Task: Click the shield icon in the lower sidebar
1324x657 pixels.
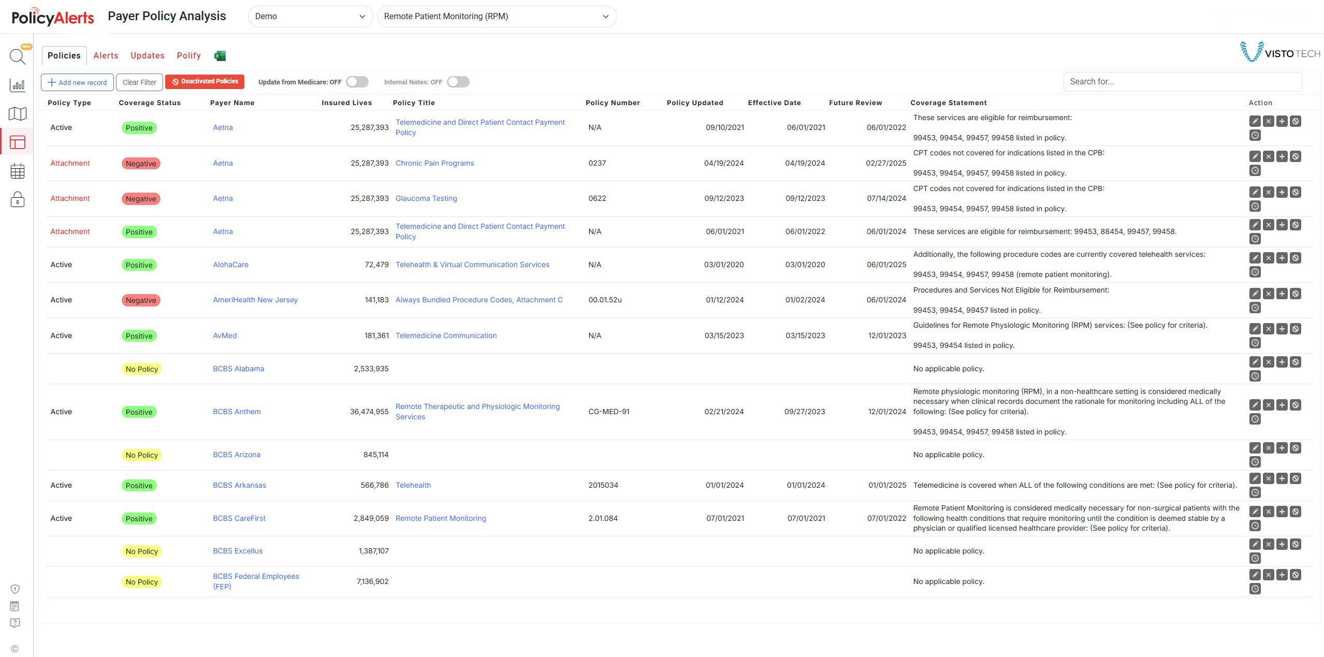Action: click(x=15, y=589)
